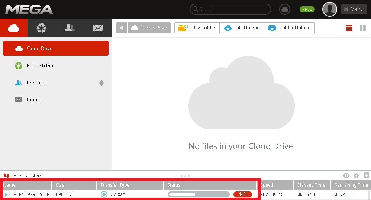Expand the Contacts sort arrows
Image resolution: width=371 pixels, height=200 pixels.
coord(101,83)
